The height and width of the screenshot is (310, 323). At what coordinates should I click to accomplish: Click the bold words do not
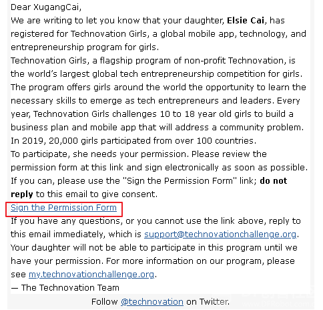tap(274, 181)
